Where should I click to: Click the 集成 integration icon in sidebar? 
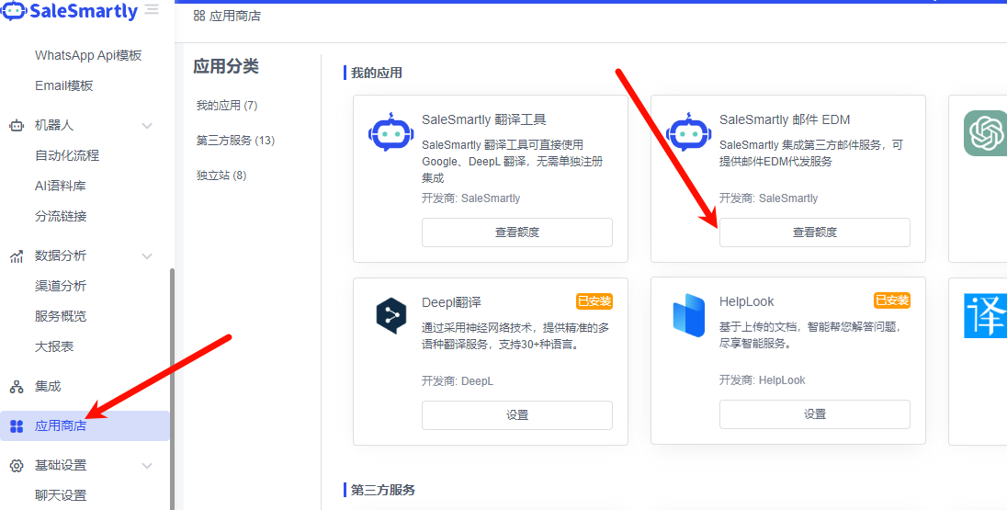click(x=17, y=387)
